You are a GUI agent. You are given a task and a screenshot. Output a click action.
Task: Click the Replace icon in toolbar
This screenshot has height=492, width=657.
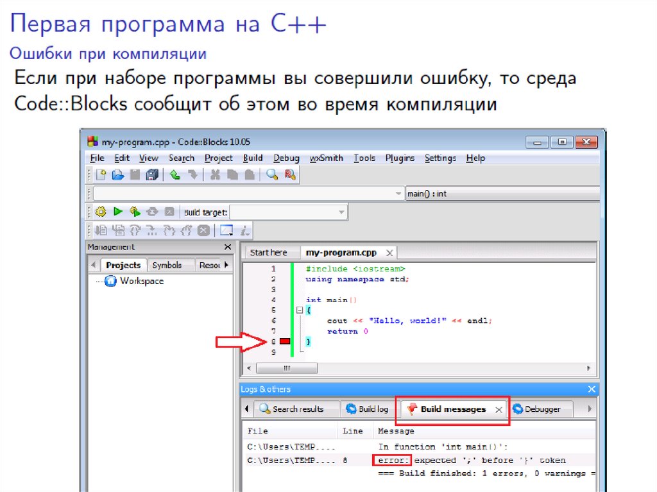290,174
